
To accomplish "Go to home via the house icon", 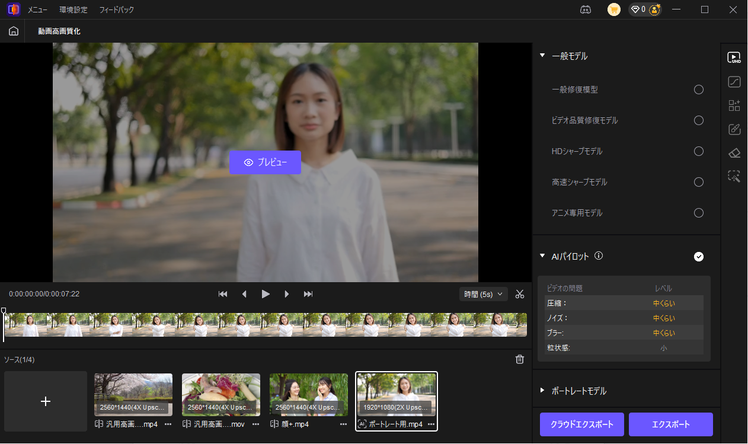I will (x=14, y=31).
